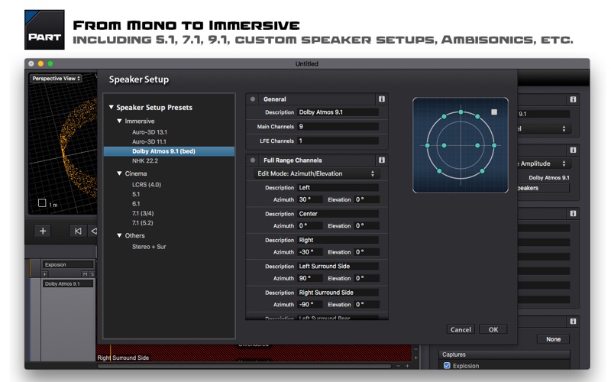Viewport: 611px width, 382px height.
Task: Collapse the Immersive group
Action: coord(120,121)
